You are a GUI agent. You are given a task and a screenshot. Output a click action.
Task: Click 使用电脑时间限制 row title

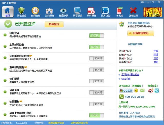pyautogui.click(x=19, y=56)
